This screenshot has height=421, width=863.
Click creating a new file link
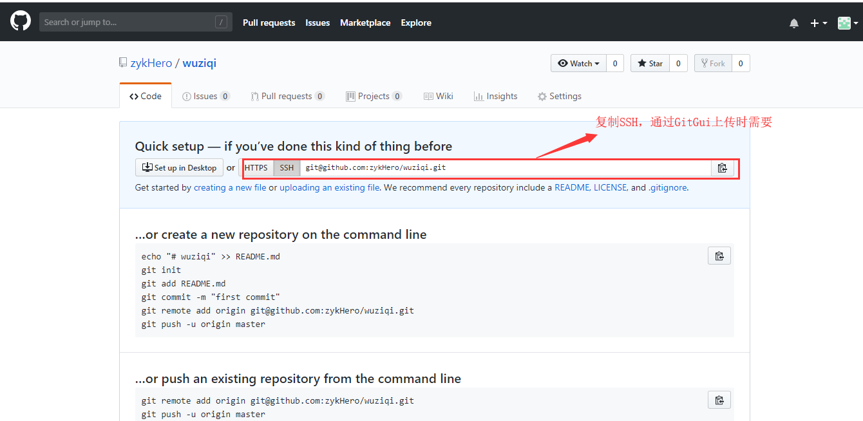230,188
